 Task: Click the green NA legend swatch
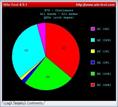[x=93, y=74]
